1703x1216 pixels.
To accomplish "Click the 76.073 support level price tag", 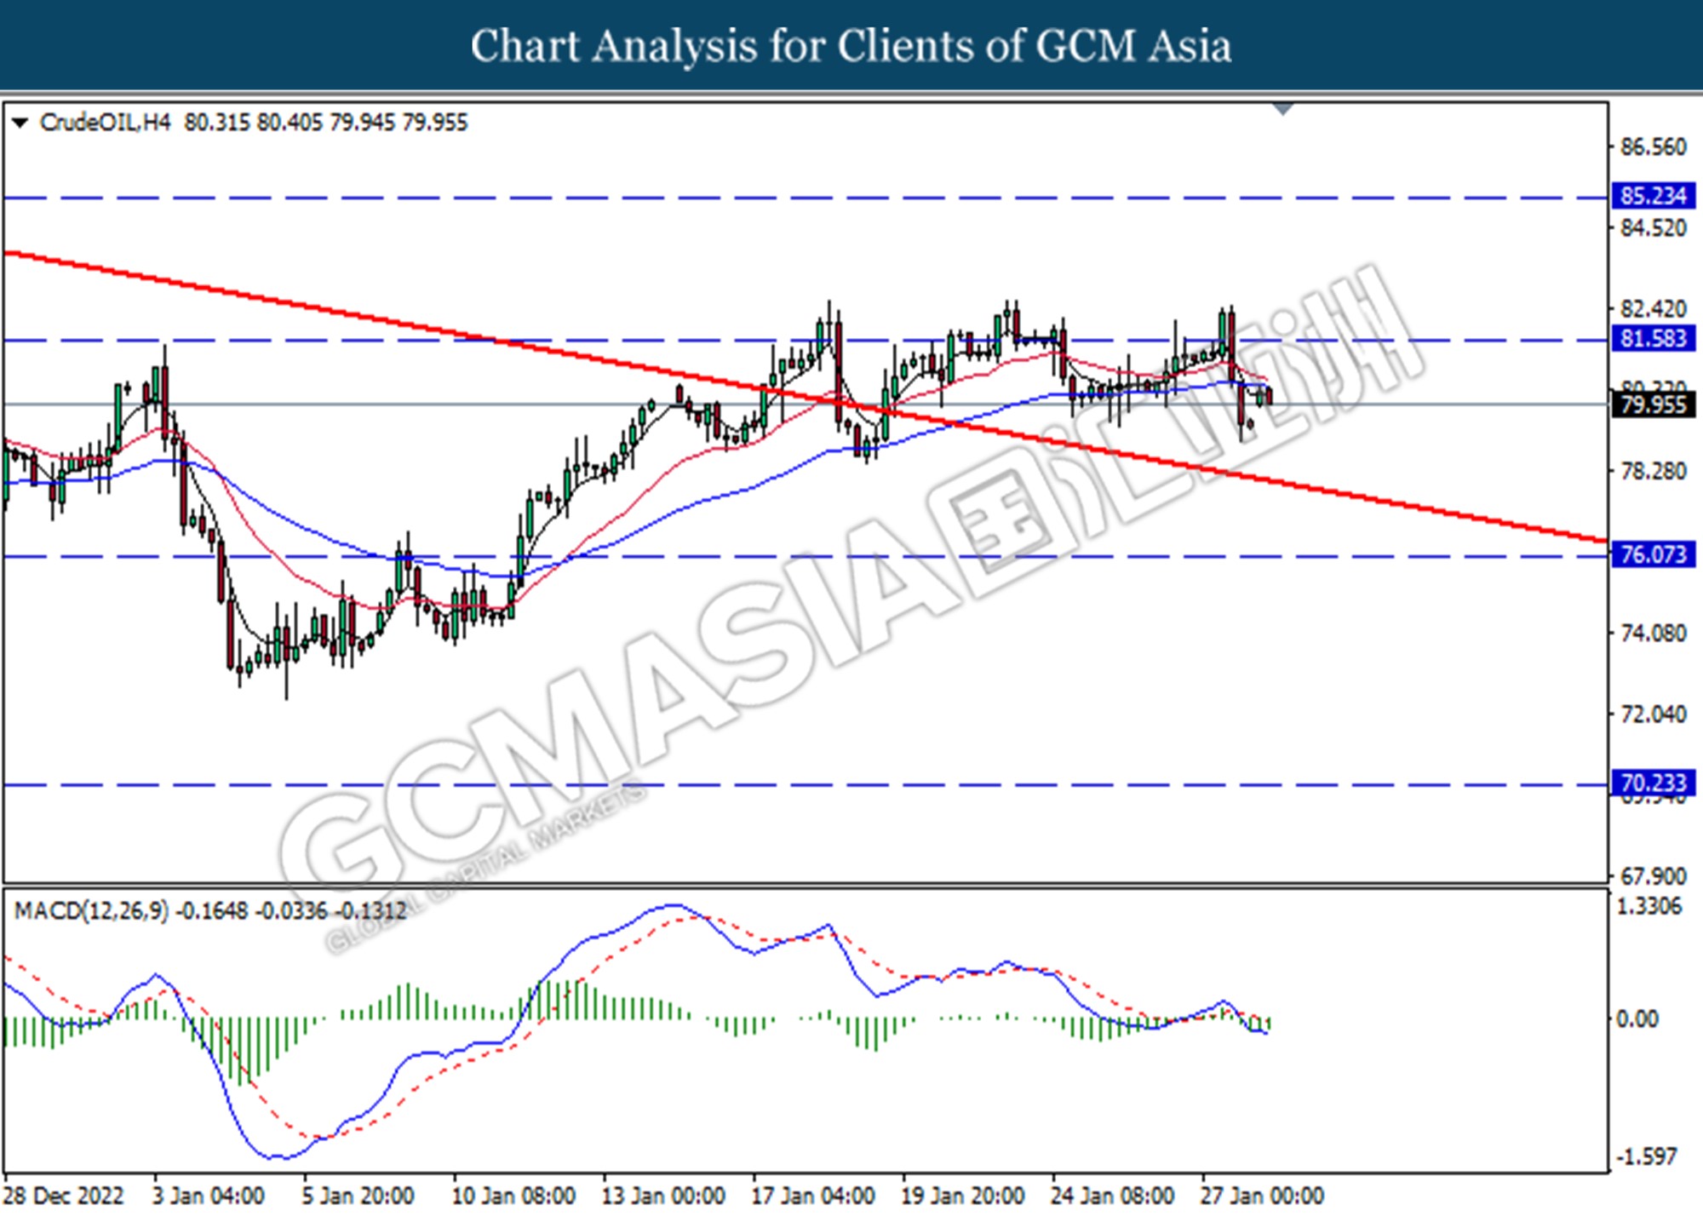I will coord(1653,555).
